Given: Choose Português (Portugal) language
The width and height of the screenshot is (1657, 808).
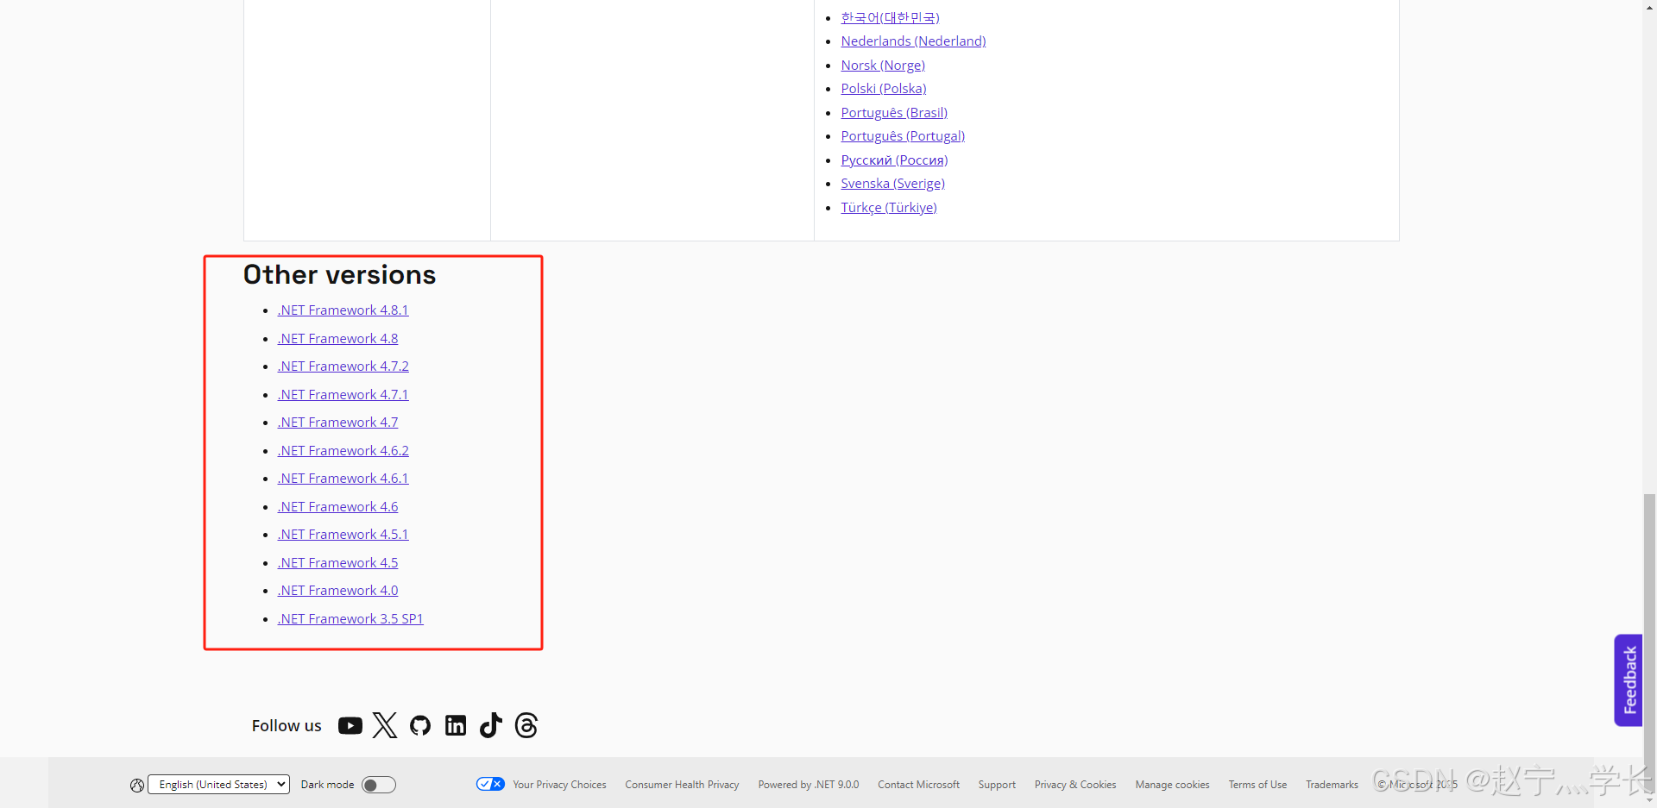Looking at the screenshot, I should point(903,136).
